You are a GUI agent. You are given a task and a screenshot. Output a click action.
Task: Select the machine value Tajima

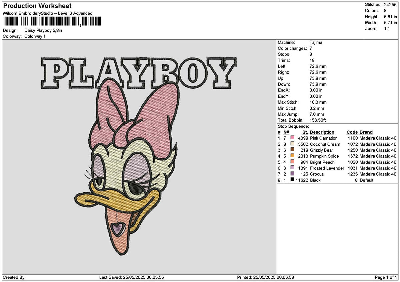(316, 42)
